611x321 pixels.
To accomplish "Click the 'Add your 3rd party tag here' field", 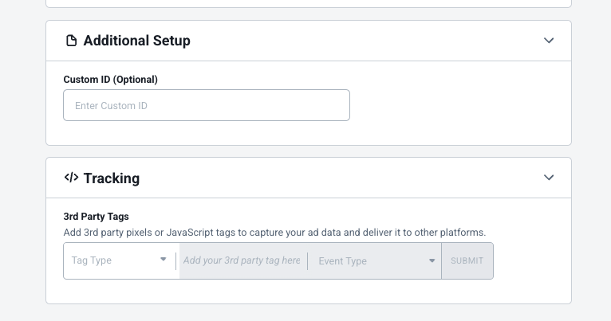I will [x=242, y=260].
